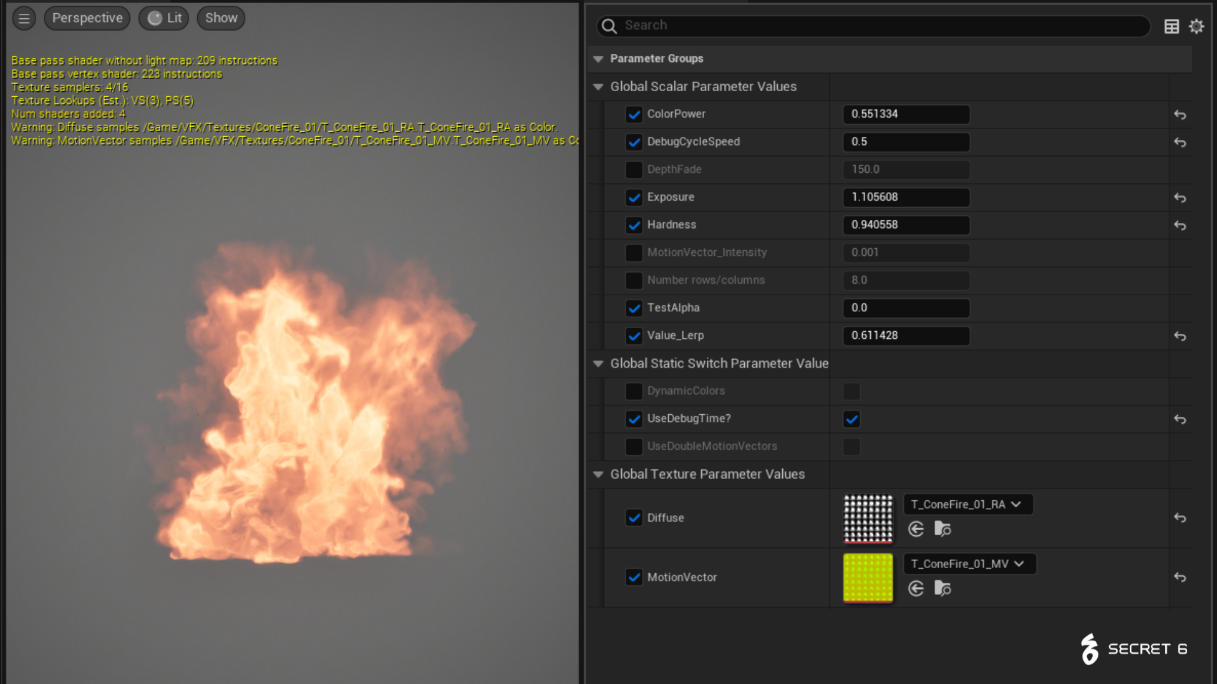This screenshot has height=684, width=1217.
Task: Browse to Diffuse texture in Content Browser
Action: (x=943, y=529)
